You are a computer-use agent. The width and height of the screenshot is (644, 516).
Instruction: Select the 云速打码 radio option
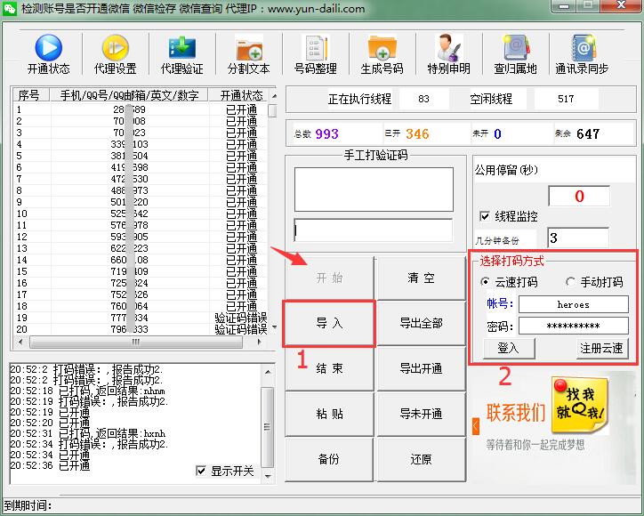485,282
